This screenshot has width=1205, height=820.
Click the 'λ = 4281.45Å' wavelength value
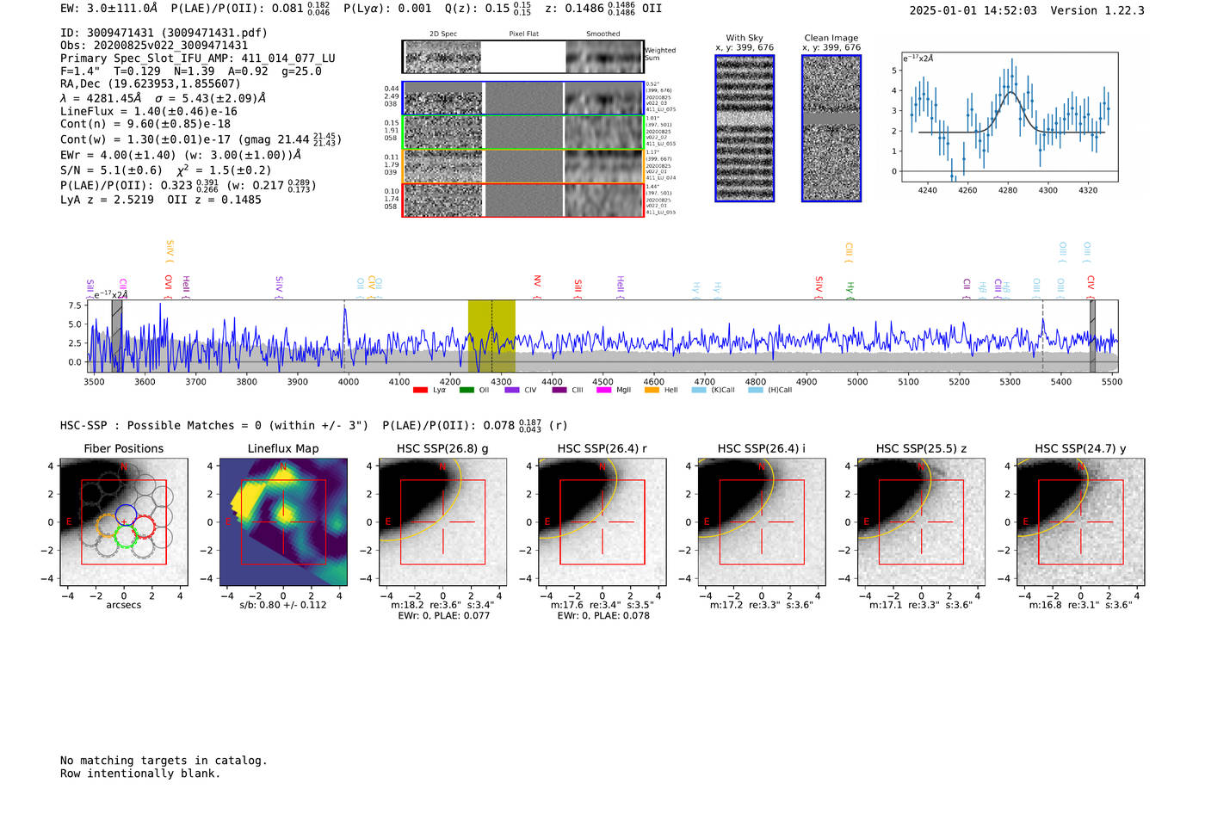coord(101,98)
